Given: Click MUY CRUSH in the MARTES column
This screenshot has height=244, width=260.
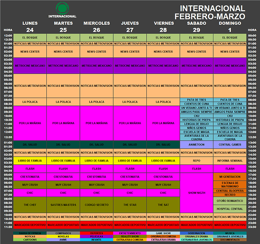Looking at the screenshot, I should tap(63, 184).
